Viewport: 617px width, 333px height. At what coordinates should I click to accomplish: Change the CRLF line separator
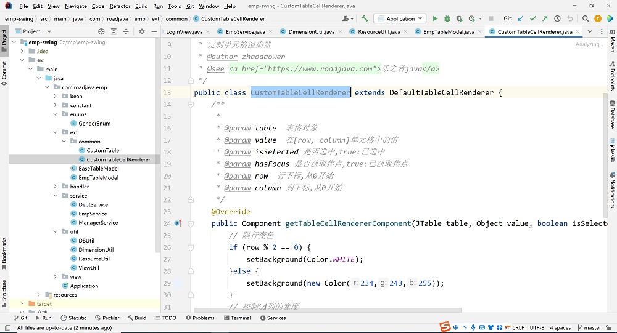518,327
